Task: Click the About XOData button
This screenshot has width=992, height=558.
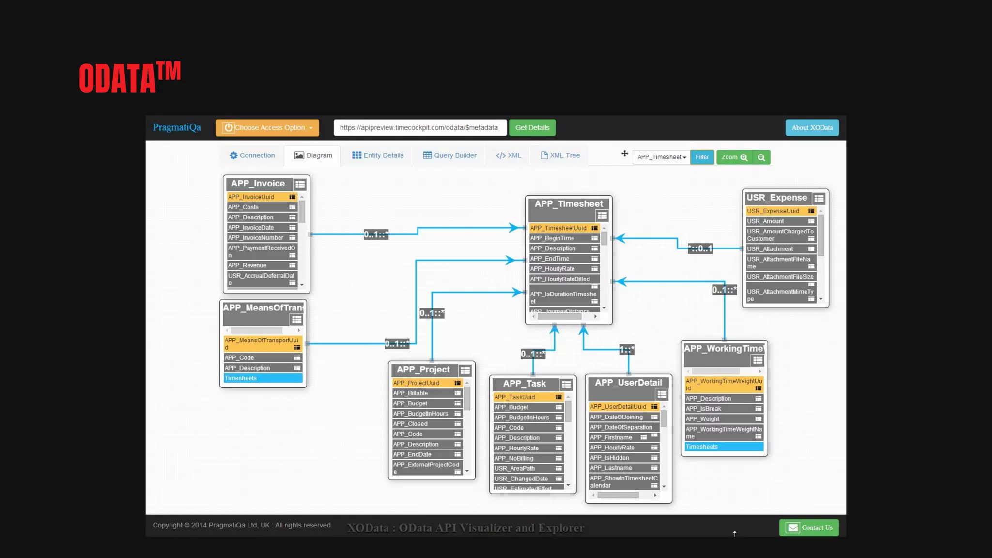Action: 812,128
